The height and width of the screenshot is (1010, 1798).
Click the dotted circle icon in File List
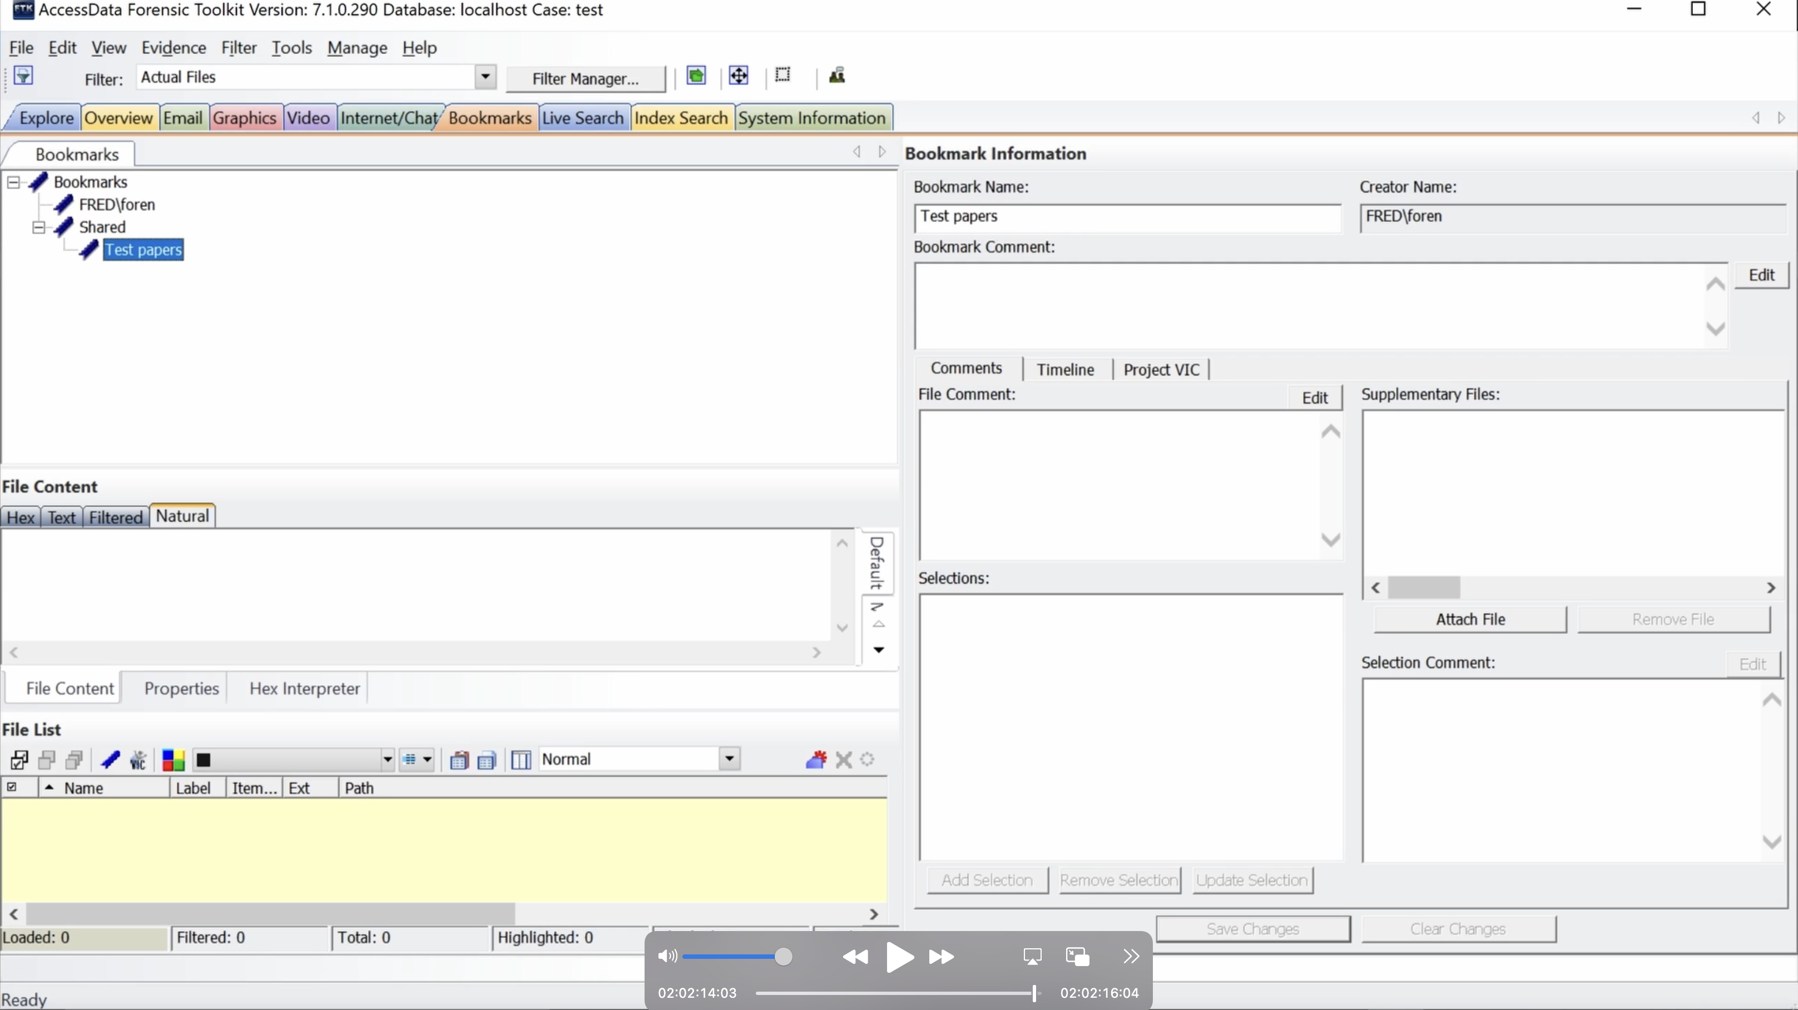[x=867, y=759]
